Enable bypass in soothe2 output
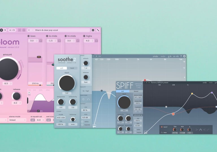Image resolution: width=217 pixels, height=152 pixels. [82, 125]
